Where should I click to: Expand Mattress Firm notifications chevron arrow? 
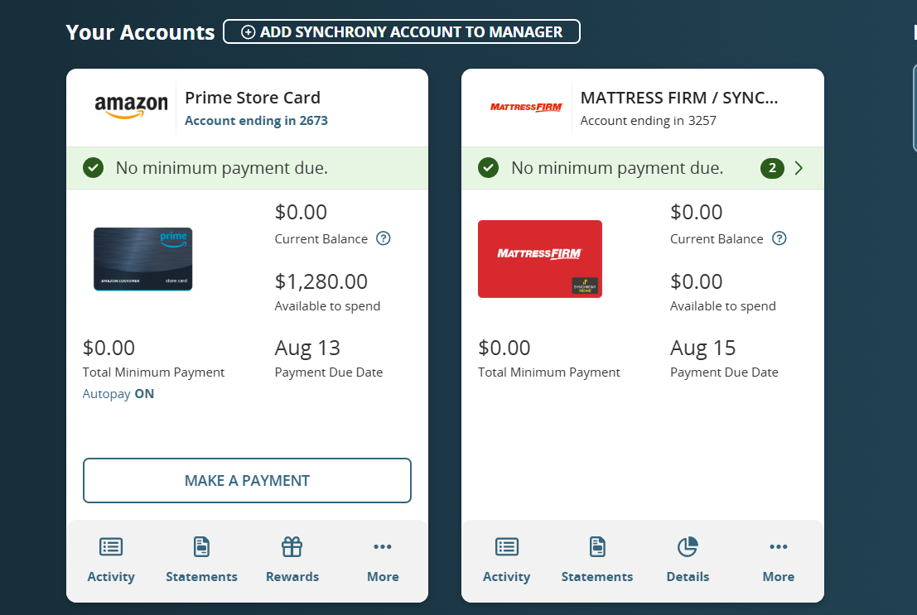(x=799, y=168)
